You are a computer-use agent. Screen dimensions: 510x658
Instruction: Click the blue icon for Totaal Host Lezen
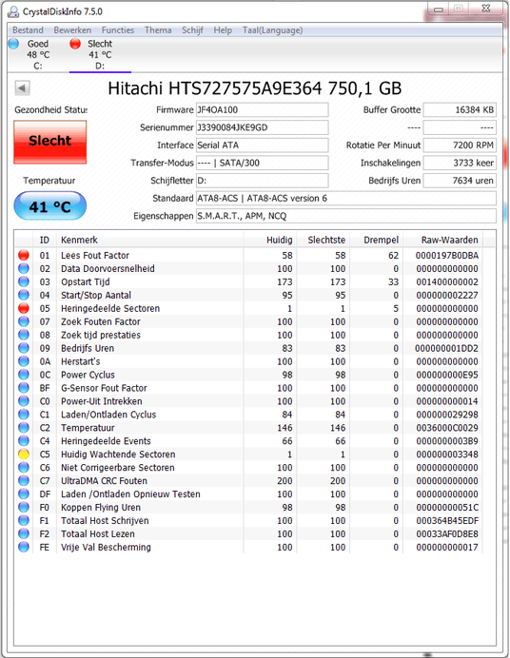tap(24, 533)
